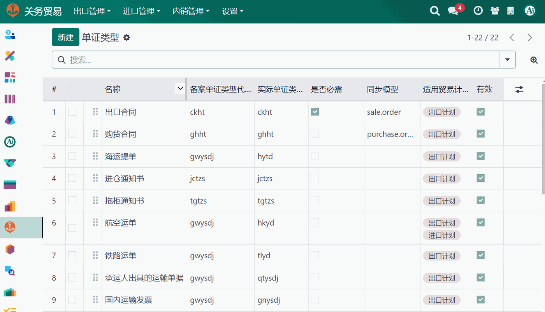Go to the previous page arrow
This screenshot has height=312, width=545.
pos(512,37)
